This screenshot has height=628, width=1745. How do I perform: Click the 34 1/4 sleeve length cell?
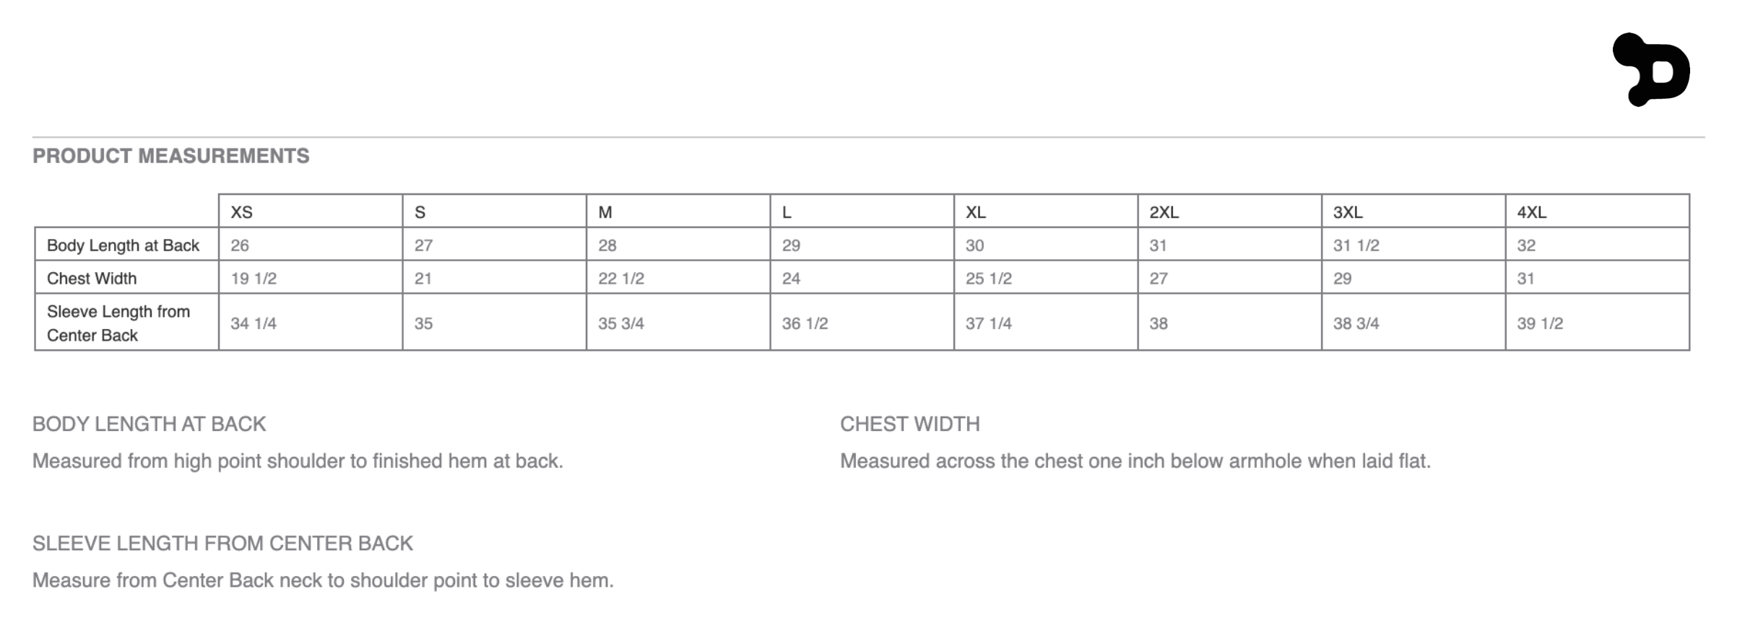tap(254, 323)
